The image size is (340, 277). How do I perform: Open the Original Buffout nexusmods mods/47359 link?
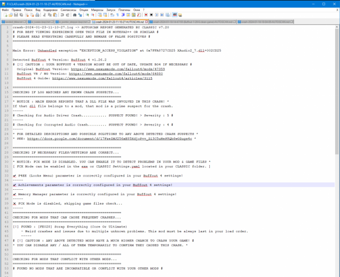pos(118,69)
